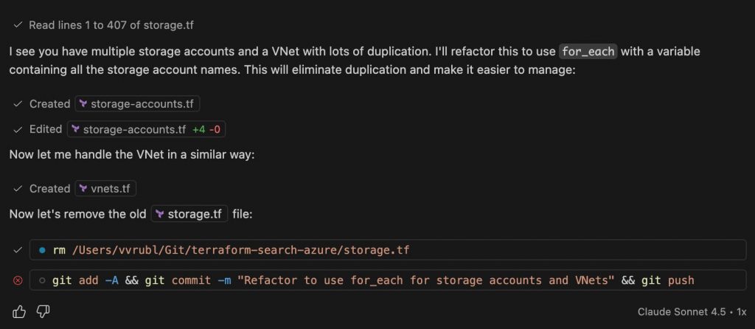Click the hollow circle in git command row
Screen dimensions: 755x329
(x=42, y=280)
